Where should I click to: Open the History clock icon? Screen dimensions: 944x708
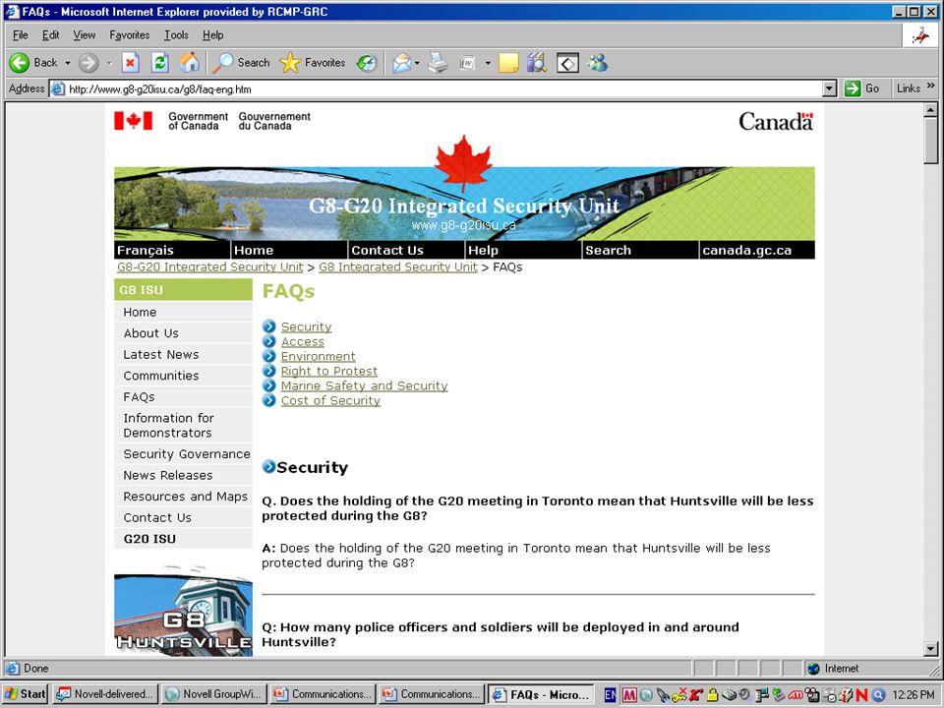pyautogui.click(x=367, y=63)
